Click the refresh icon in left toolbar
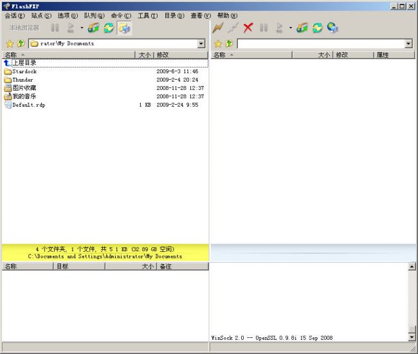This screenshot has width=418, height=354. click(x=109, y=28)
